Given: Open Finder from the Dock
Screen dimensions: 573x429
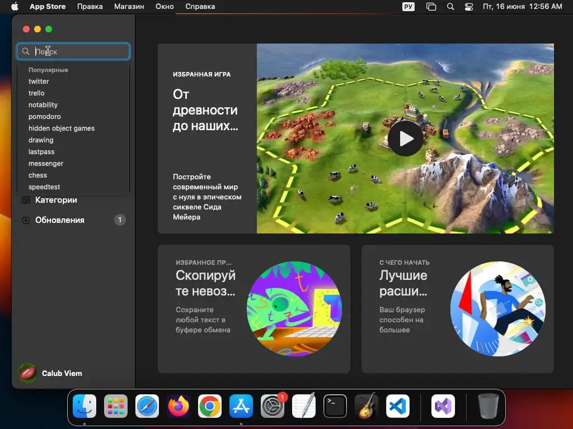Looking at the screenshot, I should 84,406.
